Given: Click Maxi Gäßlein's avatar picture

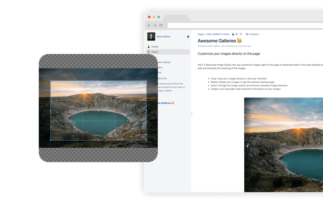Looking at the screenshot, I should (x=151, y=36).
